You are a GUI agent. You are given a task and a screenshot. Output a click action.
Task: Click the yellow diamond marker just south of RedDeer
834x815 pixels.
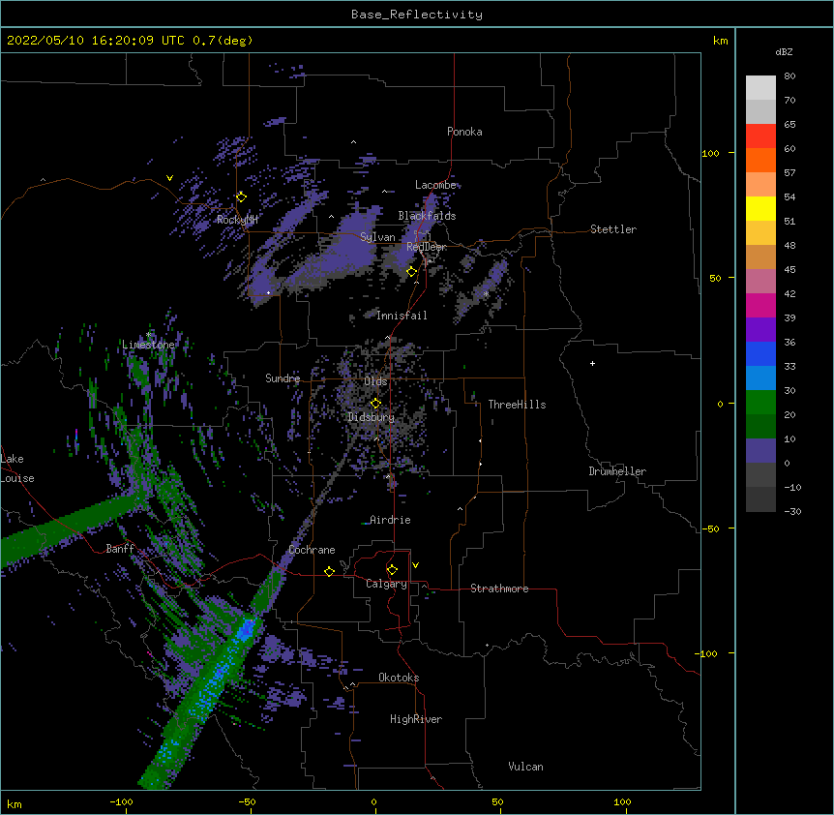(412, 272)
